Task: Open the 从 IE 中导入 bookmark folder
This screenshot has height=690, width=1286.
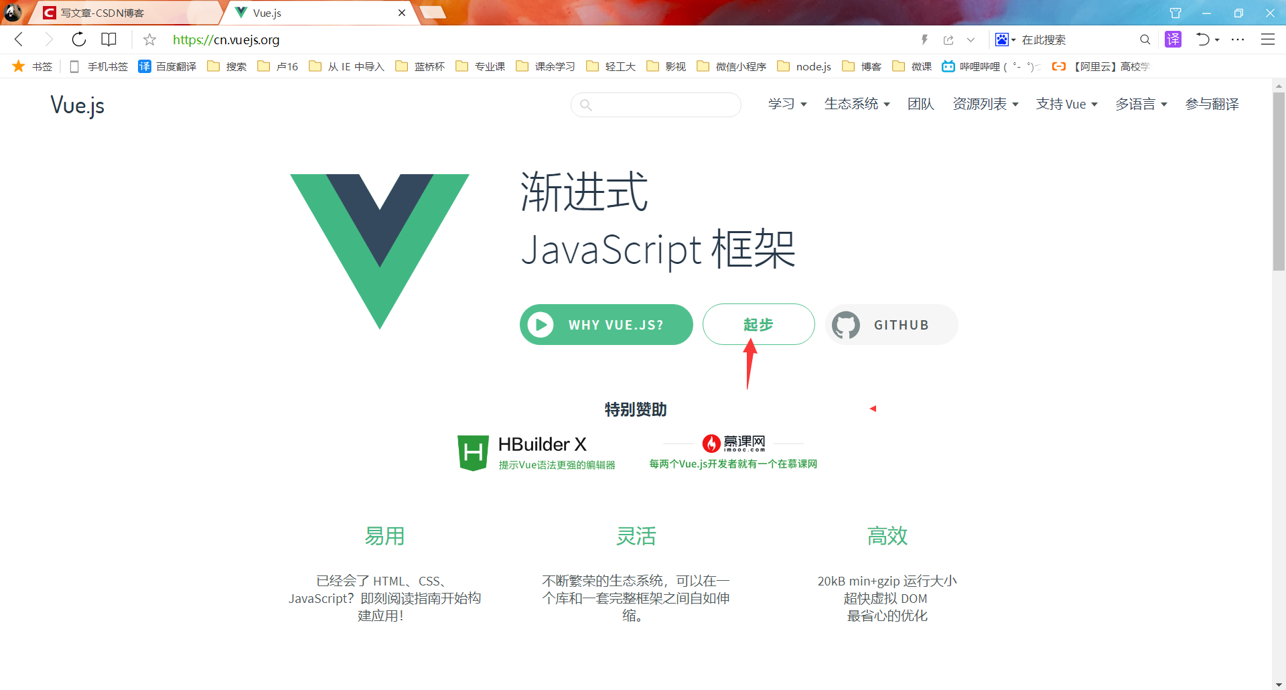Action: 346,66
